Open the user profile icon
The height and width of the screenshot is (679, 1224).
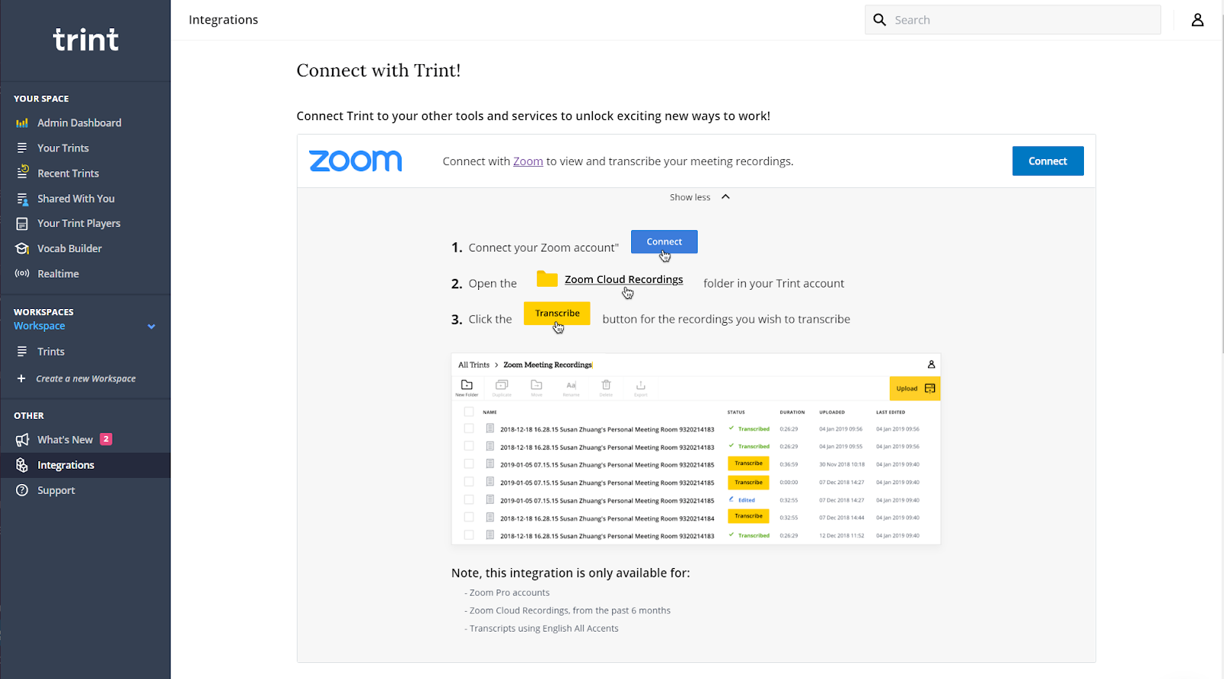coord(1197,20)
